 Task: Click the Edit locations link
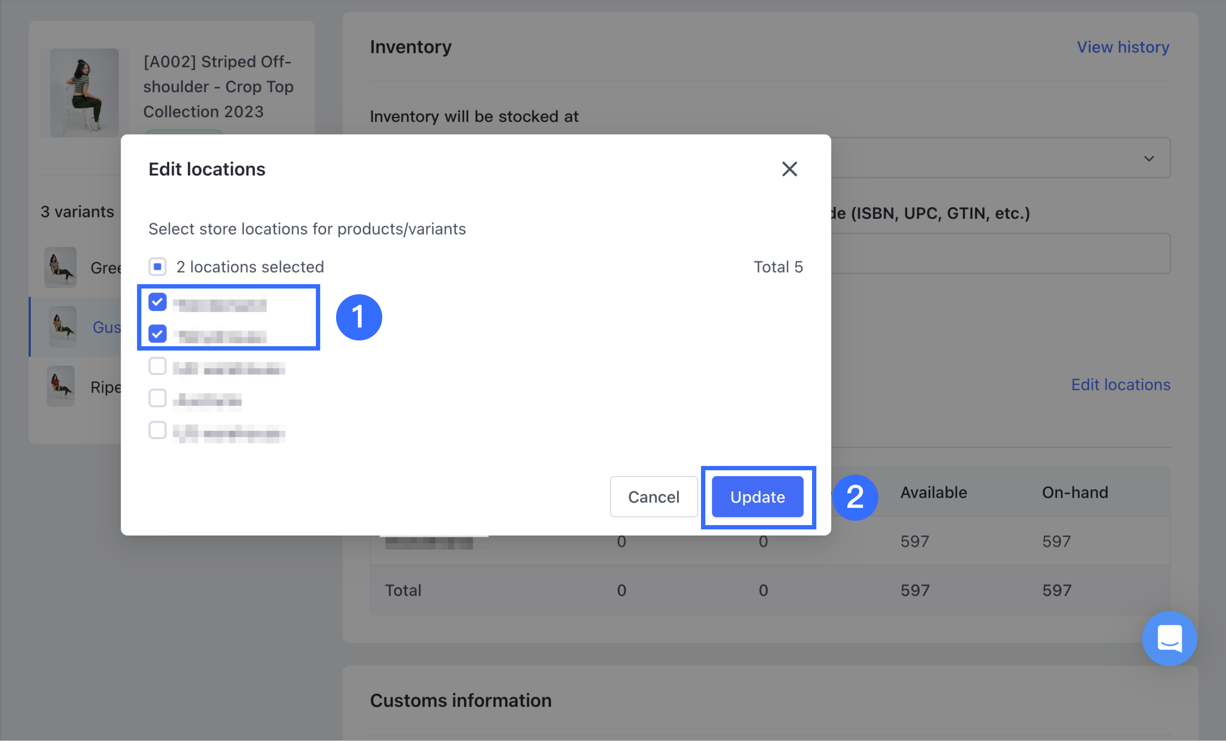click(x=1120, y=385)
